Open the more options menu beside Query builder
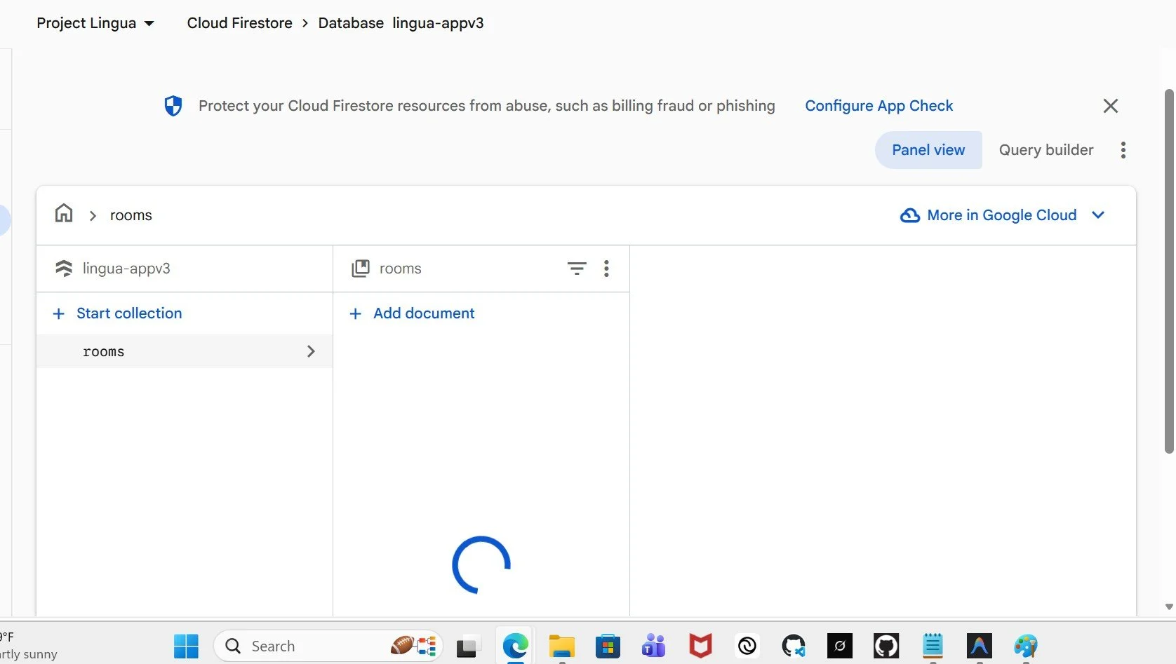The image size is (1176, 664). coord(1123,150)
